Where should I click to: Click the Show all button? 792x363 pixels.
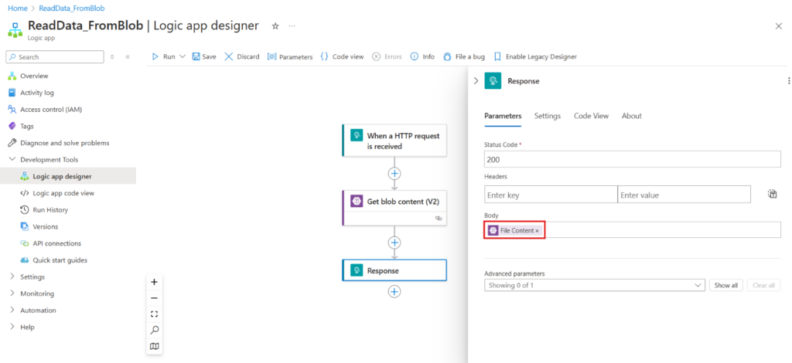pos(725,285)
